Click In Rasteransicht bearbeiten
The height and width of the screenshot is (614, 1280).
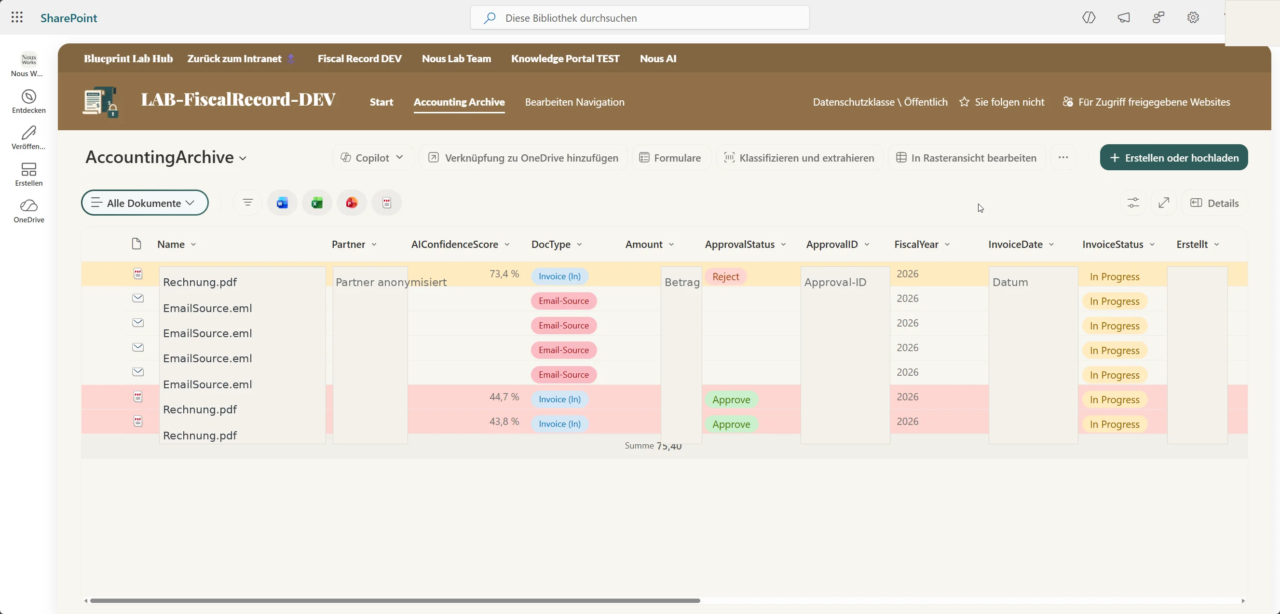[x=967, y=157]
